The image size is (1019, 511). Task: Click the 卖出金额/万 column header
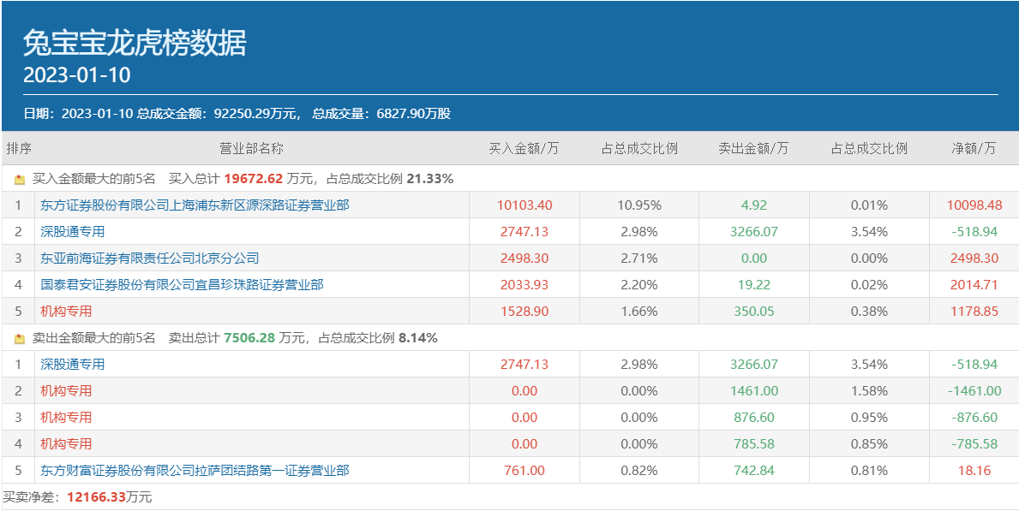point(753,149)
